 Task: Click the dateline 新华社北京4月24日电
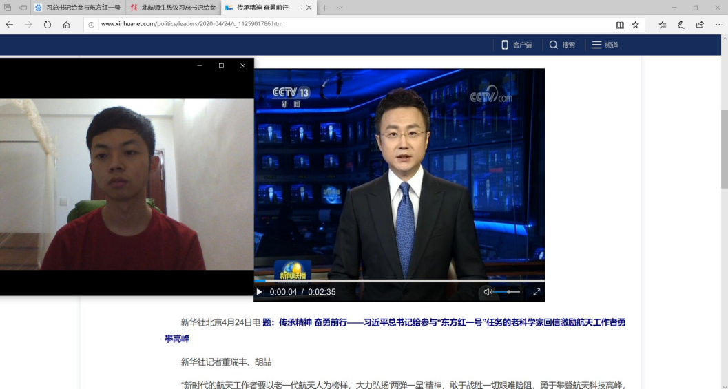click(220, 322)
